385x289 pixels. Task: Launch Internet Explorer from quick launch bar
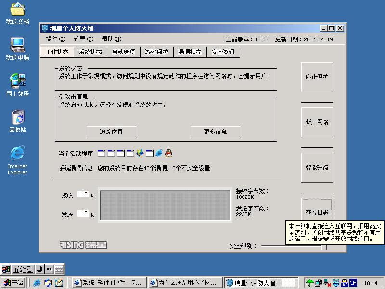[37, 283]
